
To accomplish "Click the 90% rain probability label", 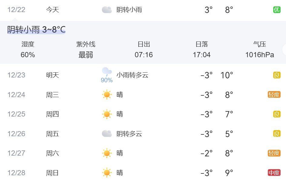I will (x=107, y=81).
